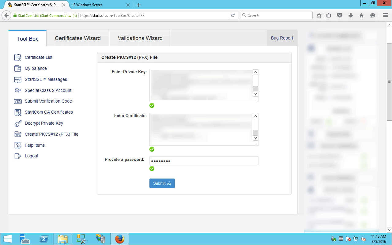This screenshot has height=245, width=392.
Task: Reload the page with refresh icon
Action: tap(233, 15)
